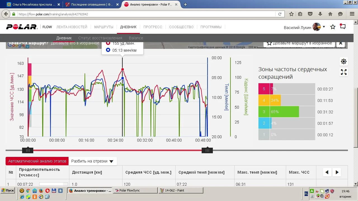Screen dimensions: 358x201
Task: Go to МАРШРУТЫ section
Action: [x=103, y=27]
